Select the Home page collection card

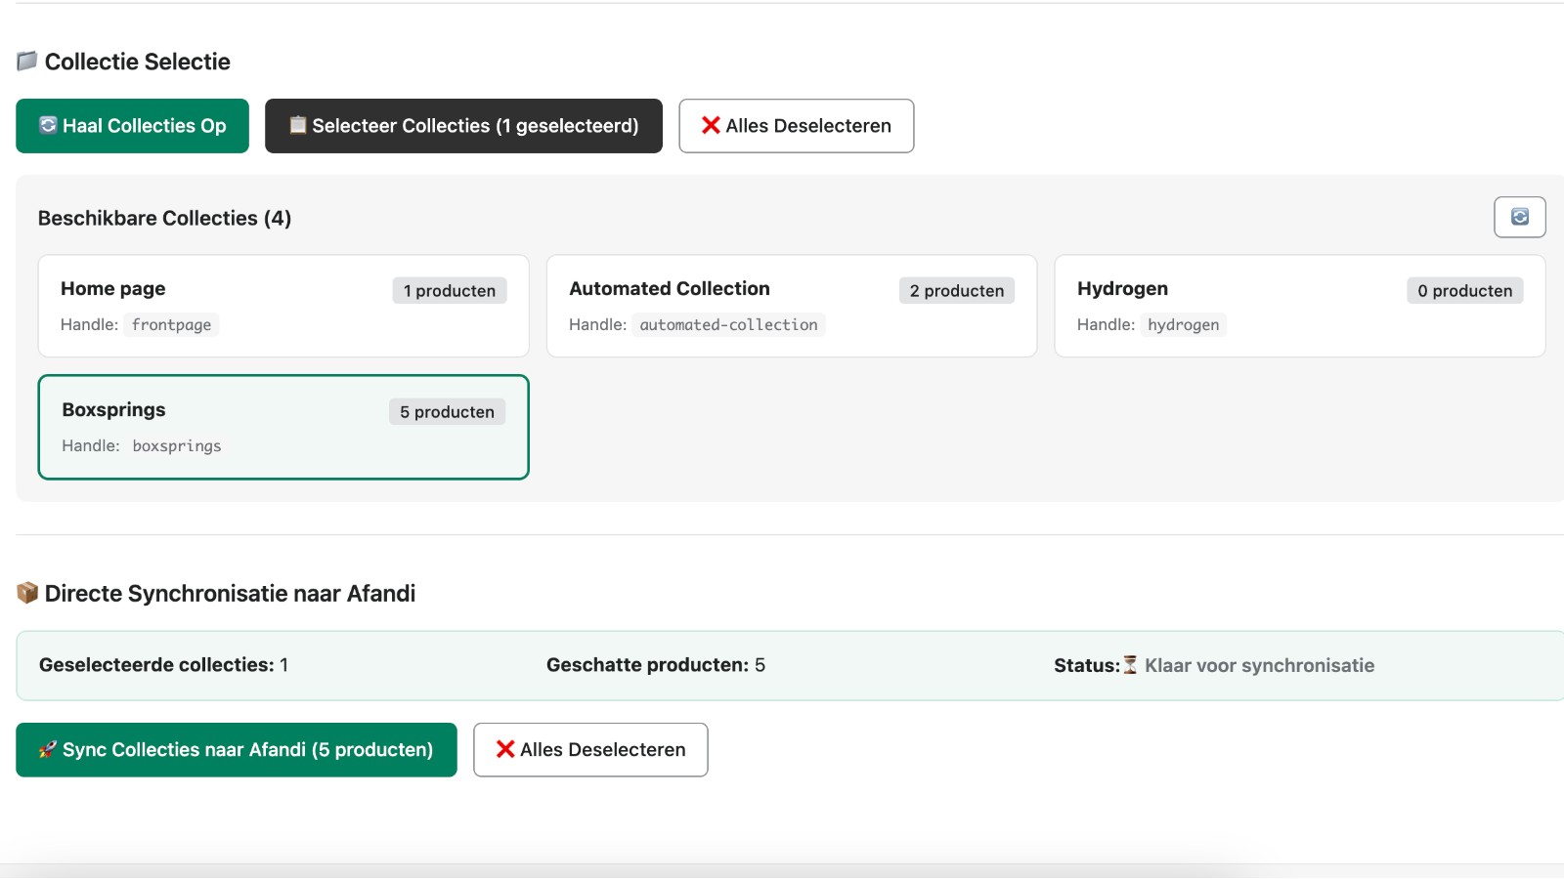[x=282, y=306]
